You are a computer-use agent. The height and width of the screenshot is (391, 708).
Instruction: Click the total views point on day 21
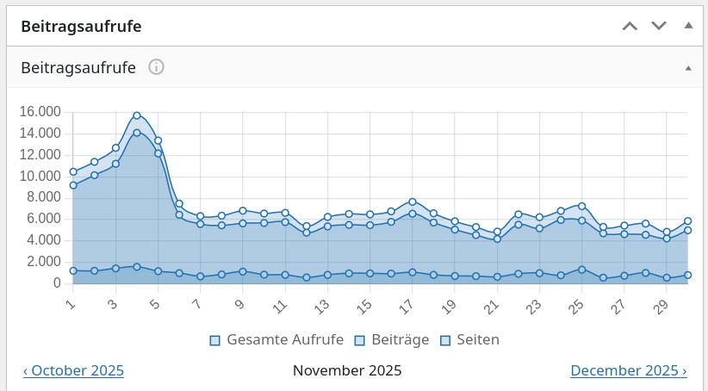tap(497, 232)
